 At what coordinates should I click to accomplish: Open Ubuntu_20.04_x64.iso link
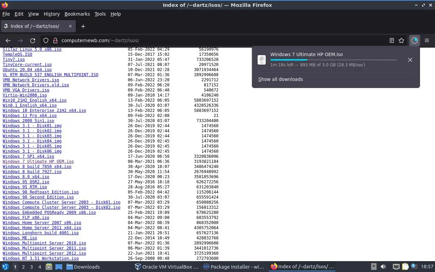click(x=27, y=70)
